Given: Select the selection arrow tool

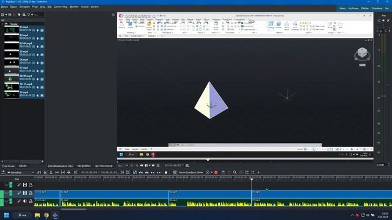Looking at the screenshot, I should (45, 172).
